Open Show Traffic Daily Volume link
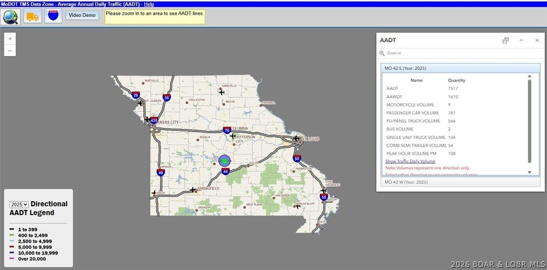The width and height of the screenshot is (547, 270). point(410,161)
